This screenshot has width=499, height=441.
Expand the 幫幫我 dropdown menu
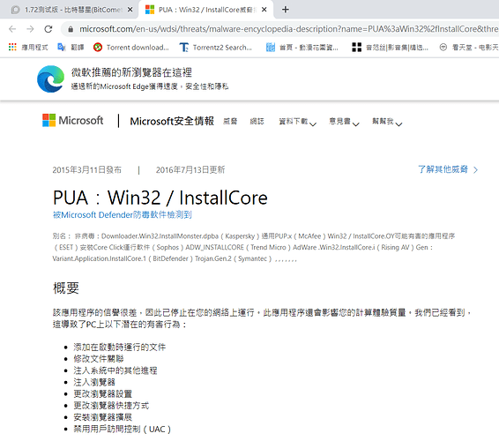pyautogui.click(x=387, y=122)
